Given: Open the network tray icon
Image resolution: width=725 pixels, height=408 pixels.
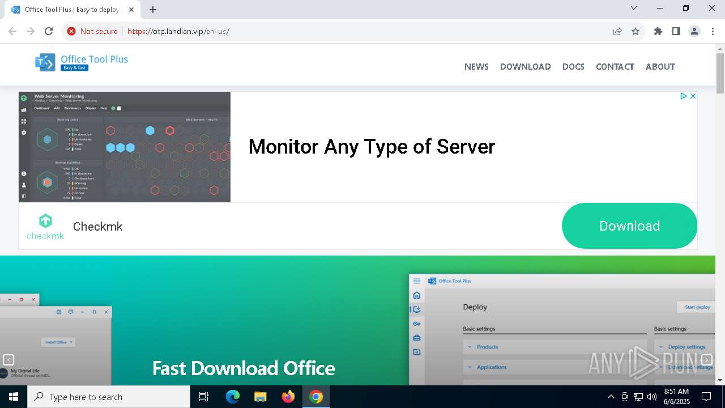Looking at the screenshot, I should tap(638, 397).
